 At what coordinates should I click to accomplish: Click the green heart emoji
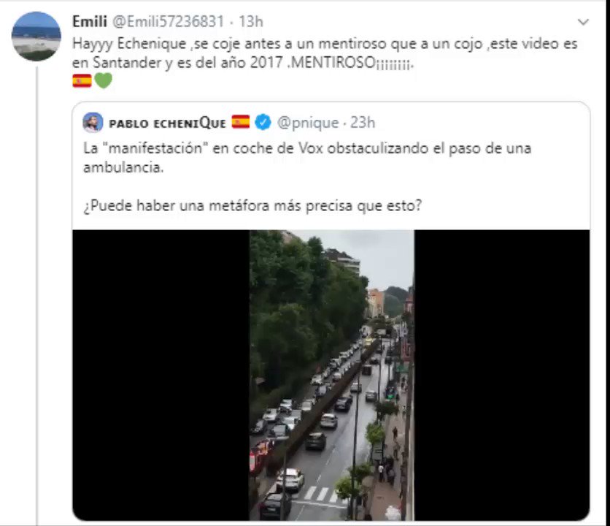pyautogui.click(x=103, y=80)
